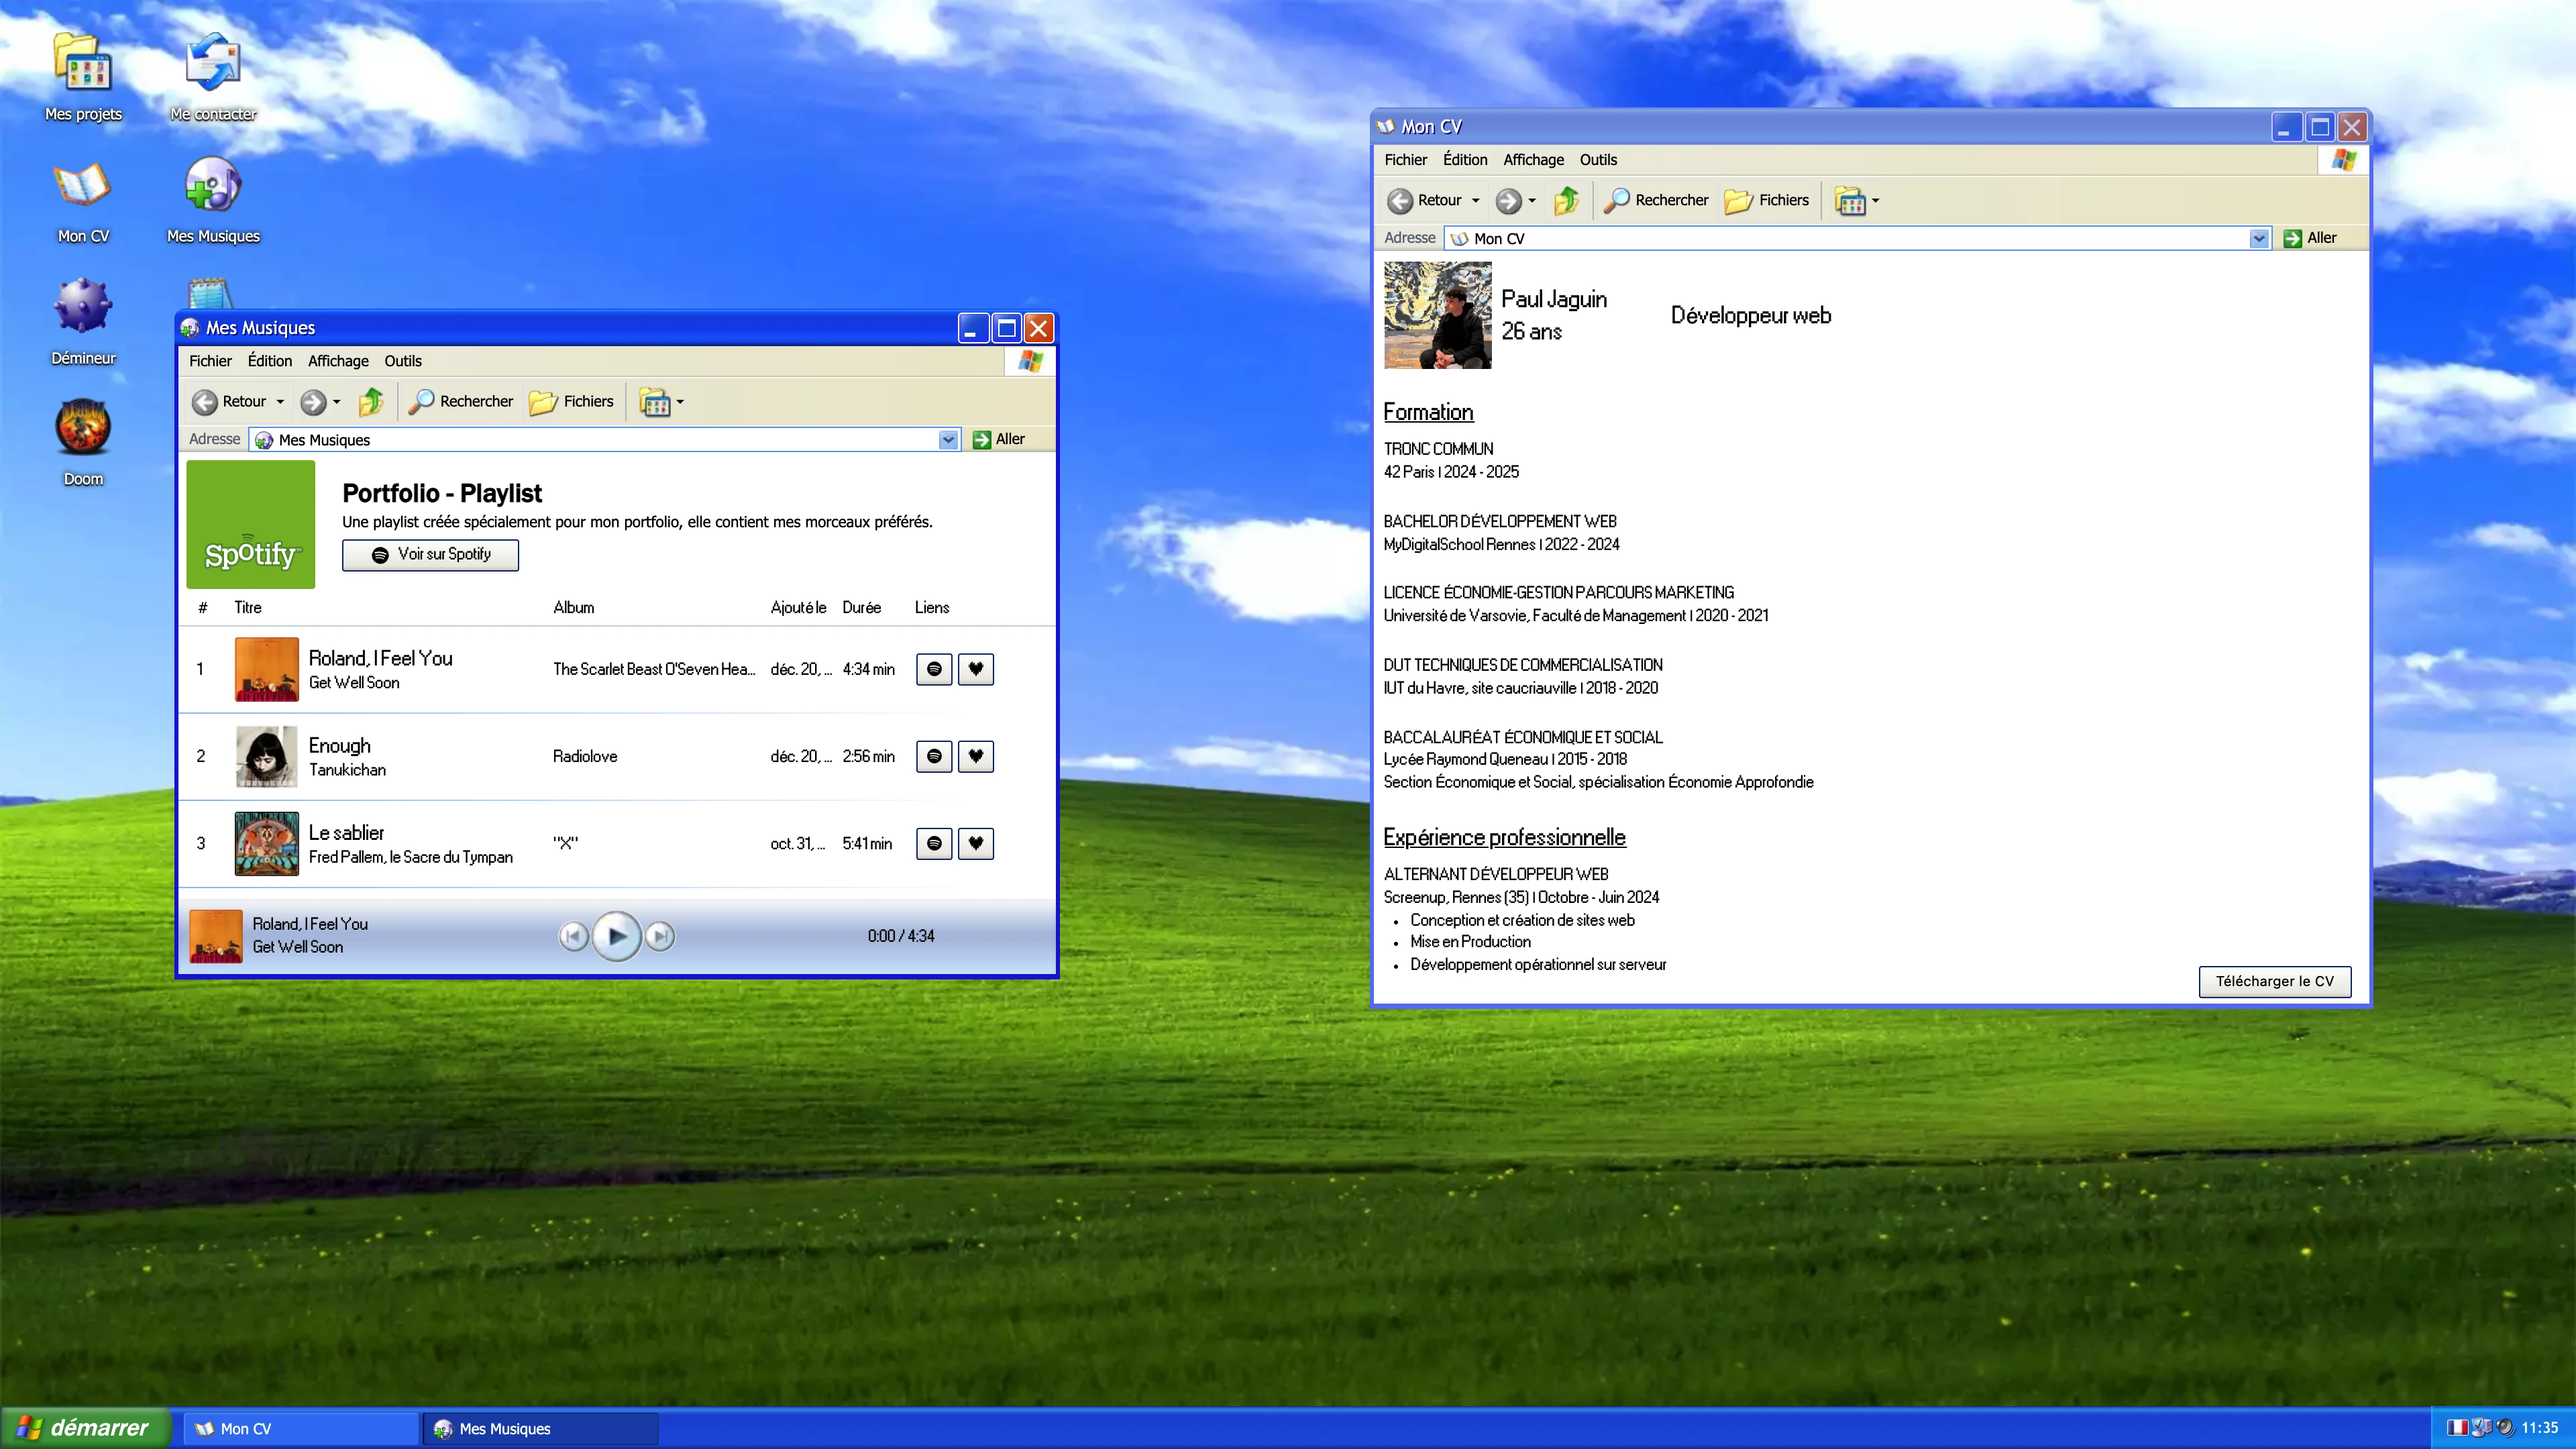Toggle heart for Le sablier track
Image resolution: width=2576 pixels, height=1449 pixels.
click(x=975, y=843)
